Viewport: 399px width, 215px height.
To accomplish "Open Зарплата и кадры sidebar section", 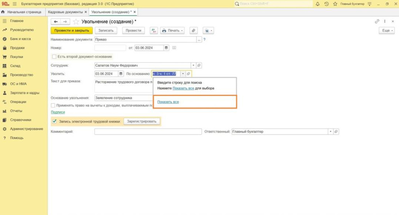I will coord(25,93).
